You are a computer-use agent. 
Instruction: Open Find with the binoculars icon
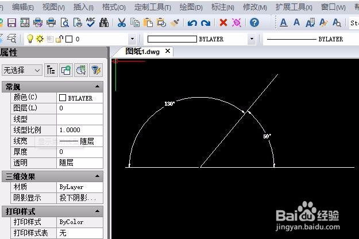104,22
